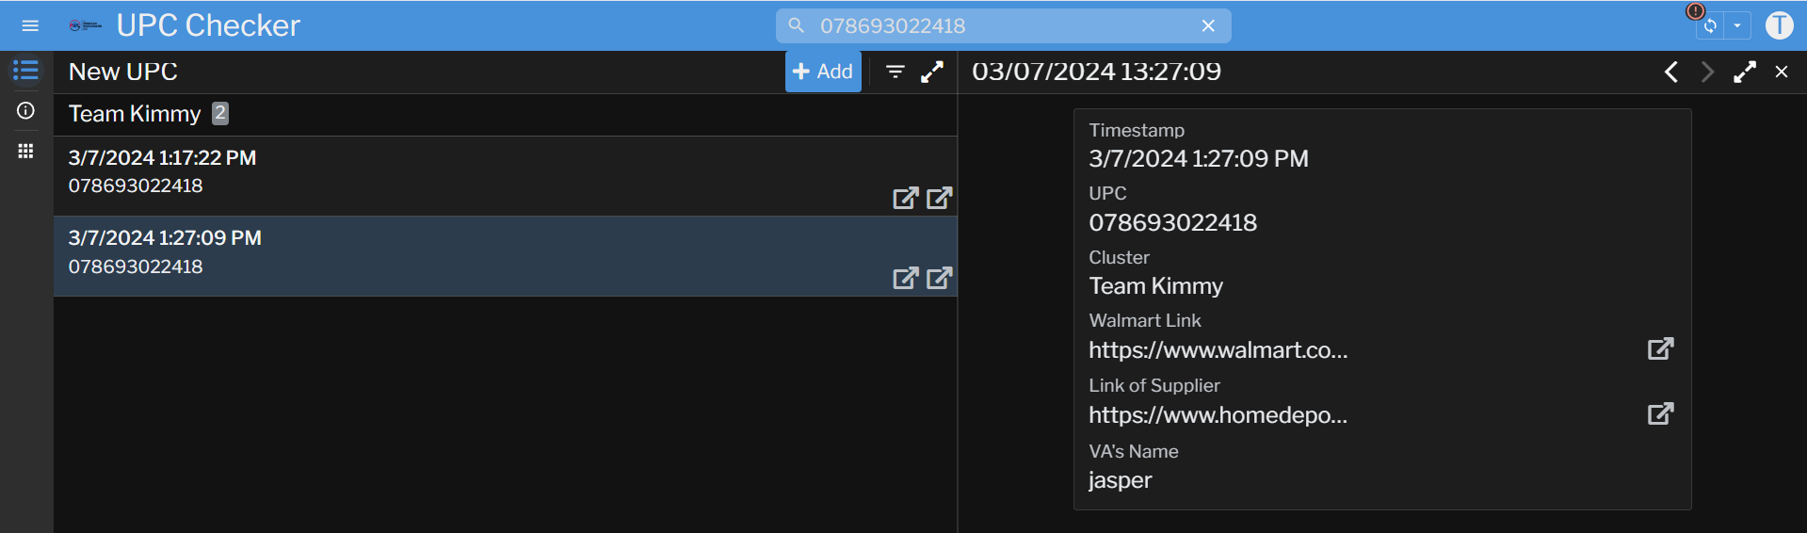Image resolution: width=1807 pixels, height=533 pixels.
Task: Open the grid apps view in sidebar
Action: point(25,151)
